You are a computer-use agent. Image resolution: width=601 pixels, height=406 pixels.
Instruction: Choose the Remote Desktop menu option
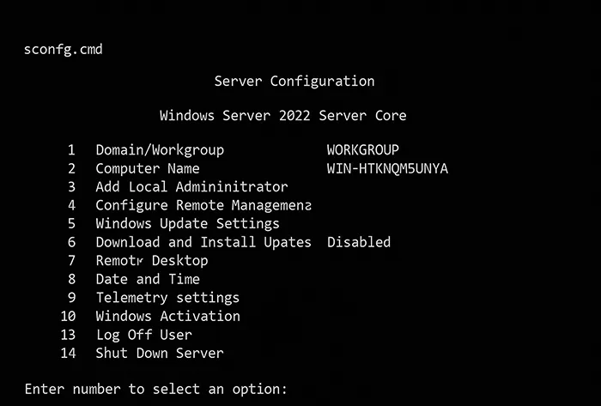click(x=151, y=261)
